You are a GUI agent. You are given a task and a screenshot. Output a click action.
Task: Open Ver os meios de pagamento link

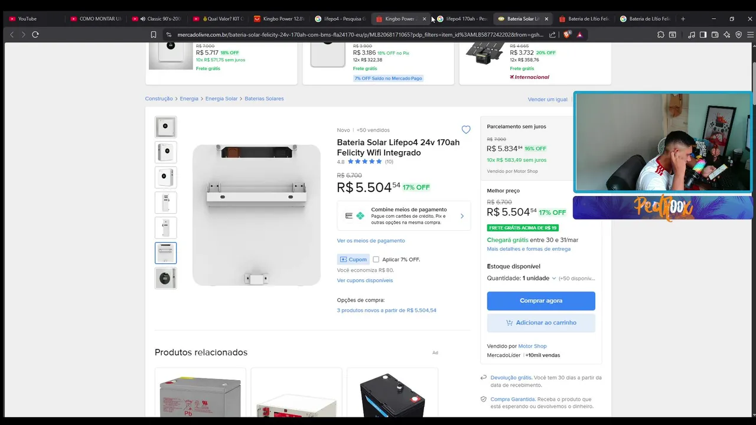tap(371, 241)
